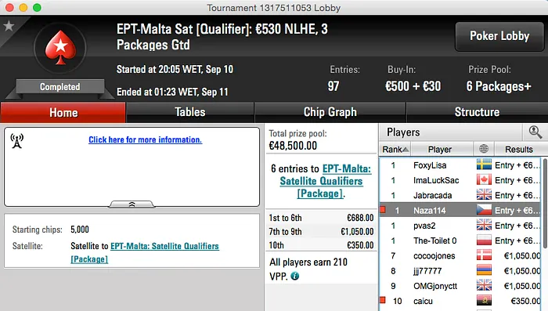
Task: Click the macOS green zoom button
Action: pyautogui.click(x=37, y=7)
